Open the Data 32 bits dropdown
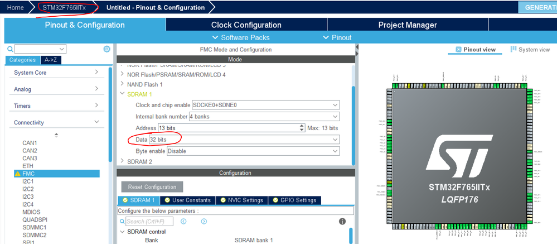This screenshot has height=244, width=557. (x=244, y=140)
